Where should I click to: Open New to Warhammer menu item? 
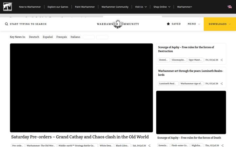[x=30, y=7]
